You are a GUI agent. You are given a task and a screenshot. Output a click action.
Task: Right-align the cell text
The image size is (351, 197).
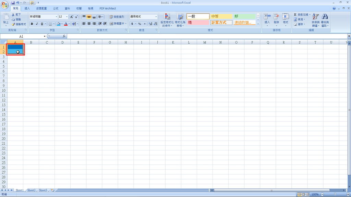tap(94, 24)
